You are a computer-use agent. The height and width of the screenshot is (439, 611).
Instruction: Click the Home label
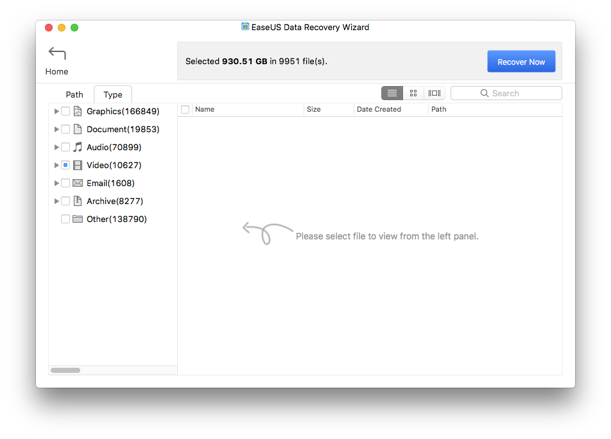(x=57, y=72)
